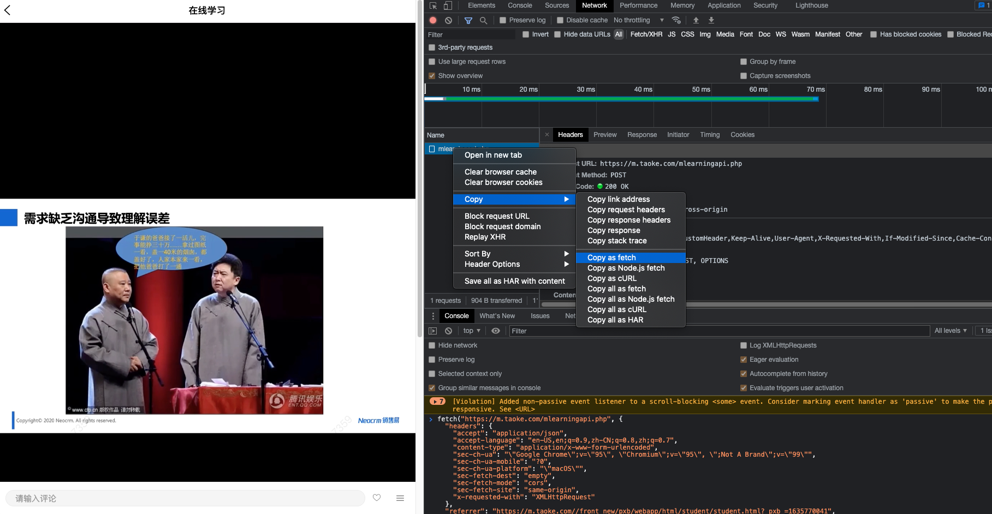Screen dimensions: 992x514
Task: Filter requests by JS type
Action: tap(672, 34)
